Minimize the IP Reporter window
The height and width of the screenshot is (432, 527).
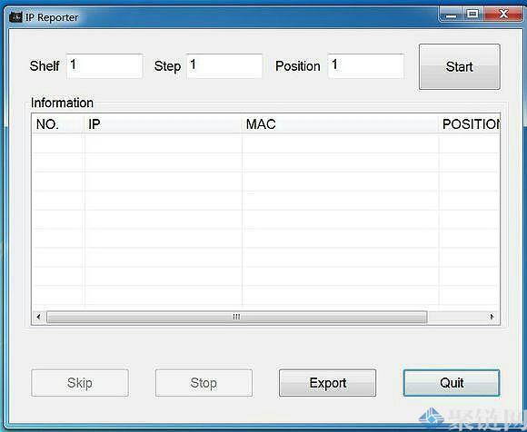tap(451, 15)
